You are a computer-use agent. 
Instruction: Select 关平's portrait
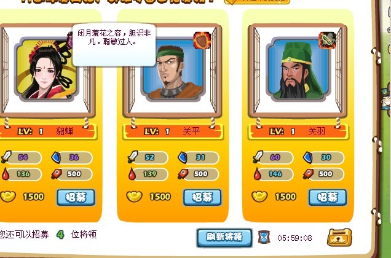173,69
